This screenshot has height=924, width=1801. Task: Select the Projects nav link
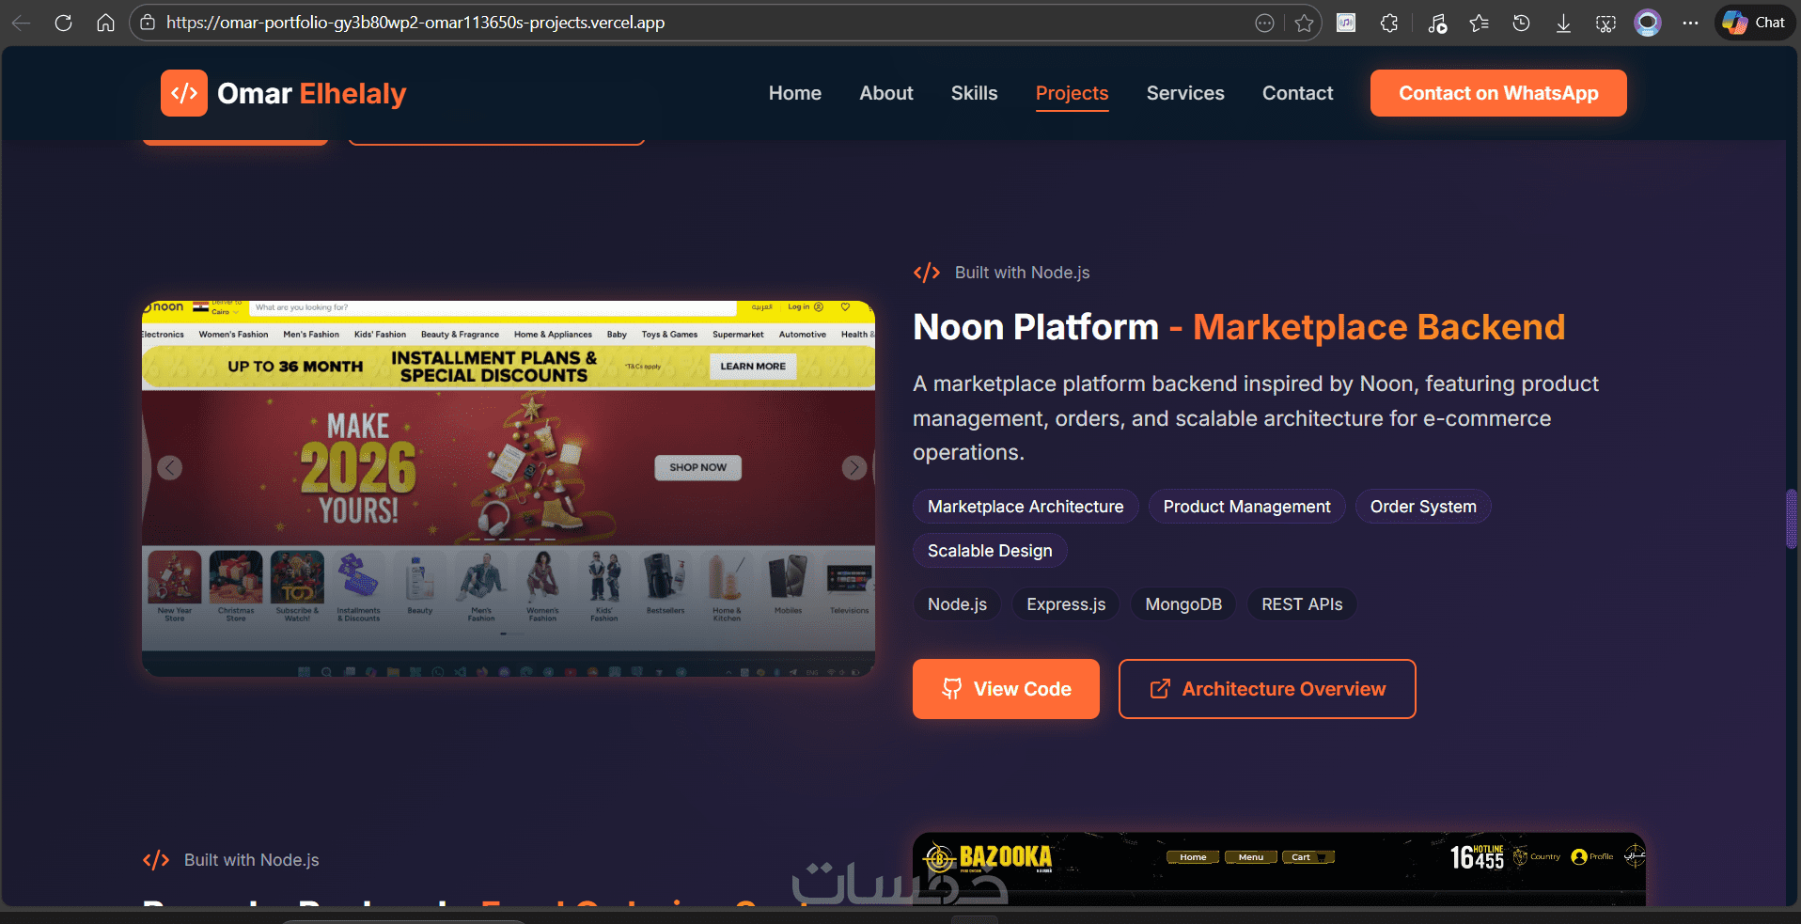click(1073, 93)
